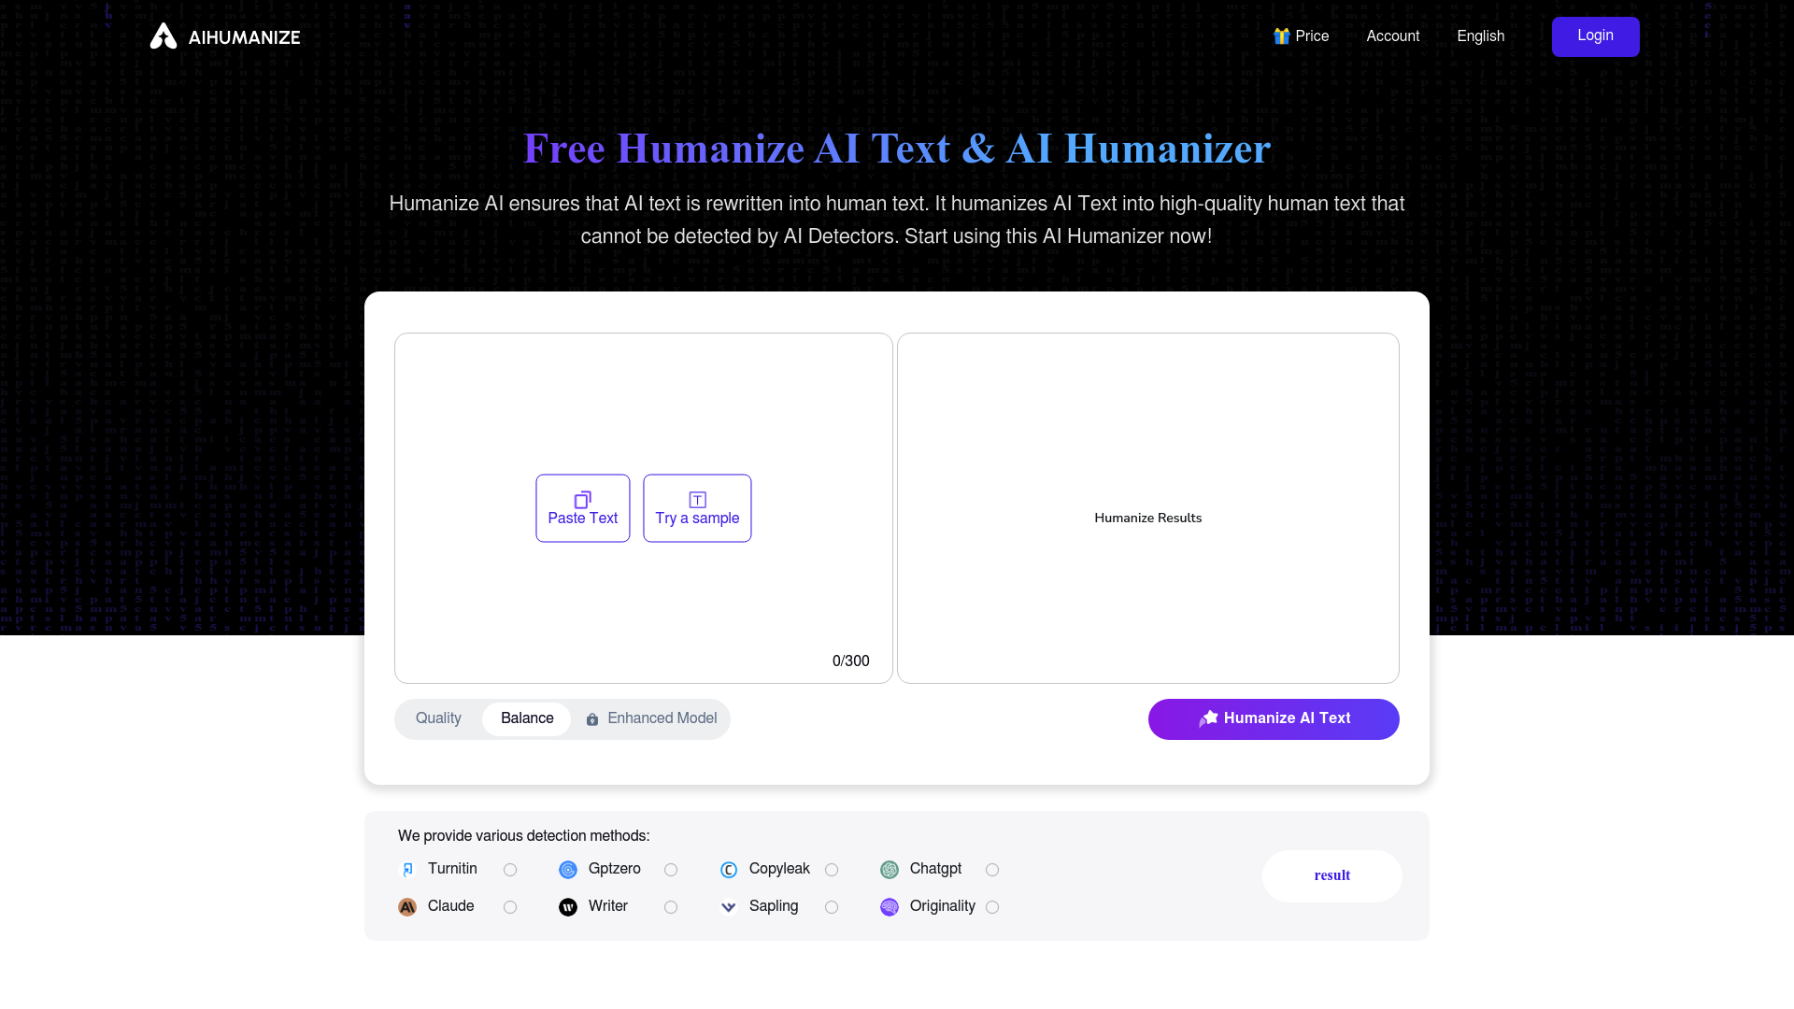This screenshot has height=1009, width=1794.
Task: Open the Enhanced Model dropdown
Action: (652, 718)
